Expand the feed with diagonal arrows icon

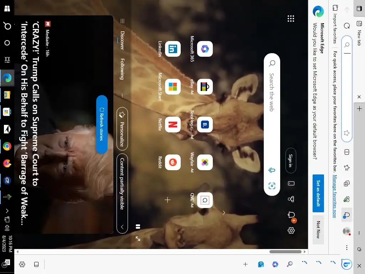pyautogui.click(x=138, y=239)
